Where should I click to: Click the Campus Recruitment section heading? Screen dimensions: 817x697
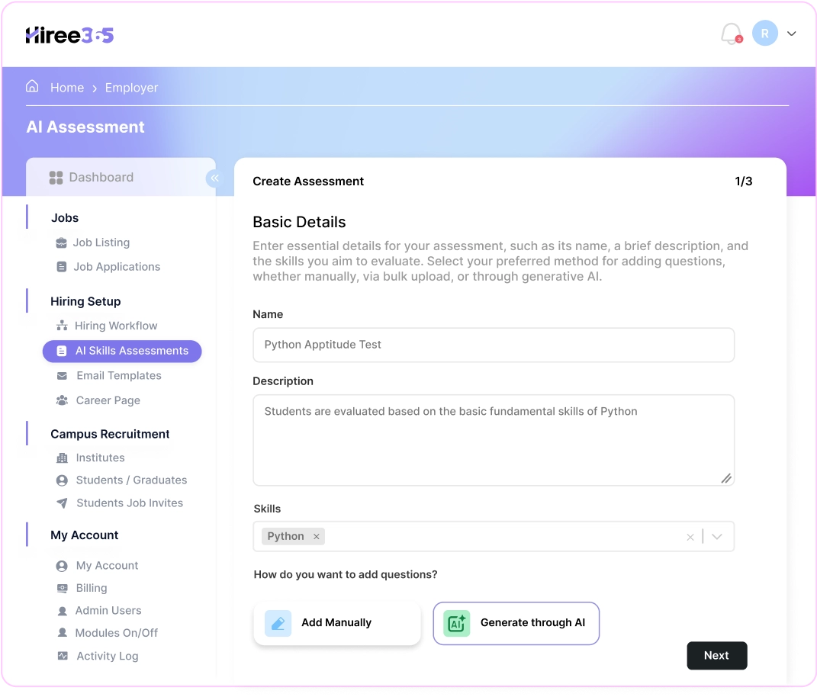coord(110,434)
